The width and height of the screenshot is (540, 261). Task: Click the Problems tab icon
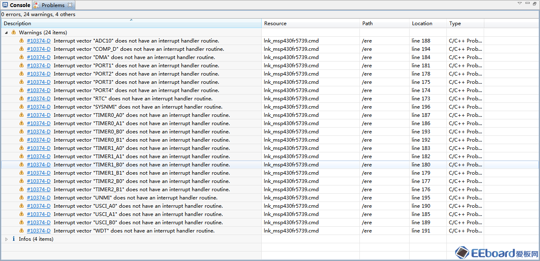37,5
